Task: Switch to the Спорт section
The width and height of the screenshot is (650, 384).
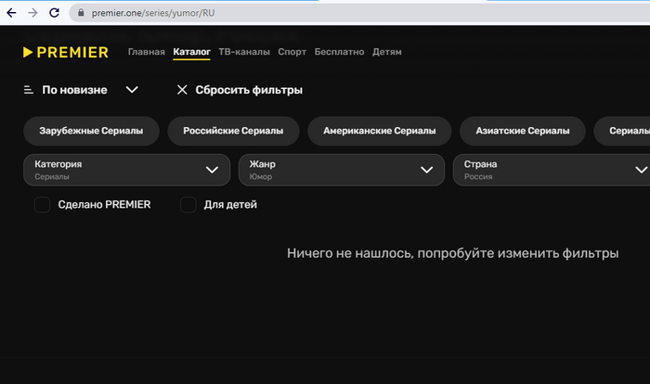Action: [292, 52]
